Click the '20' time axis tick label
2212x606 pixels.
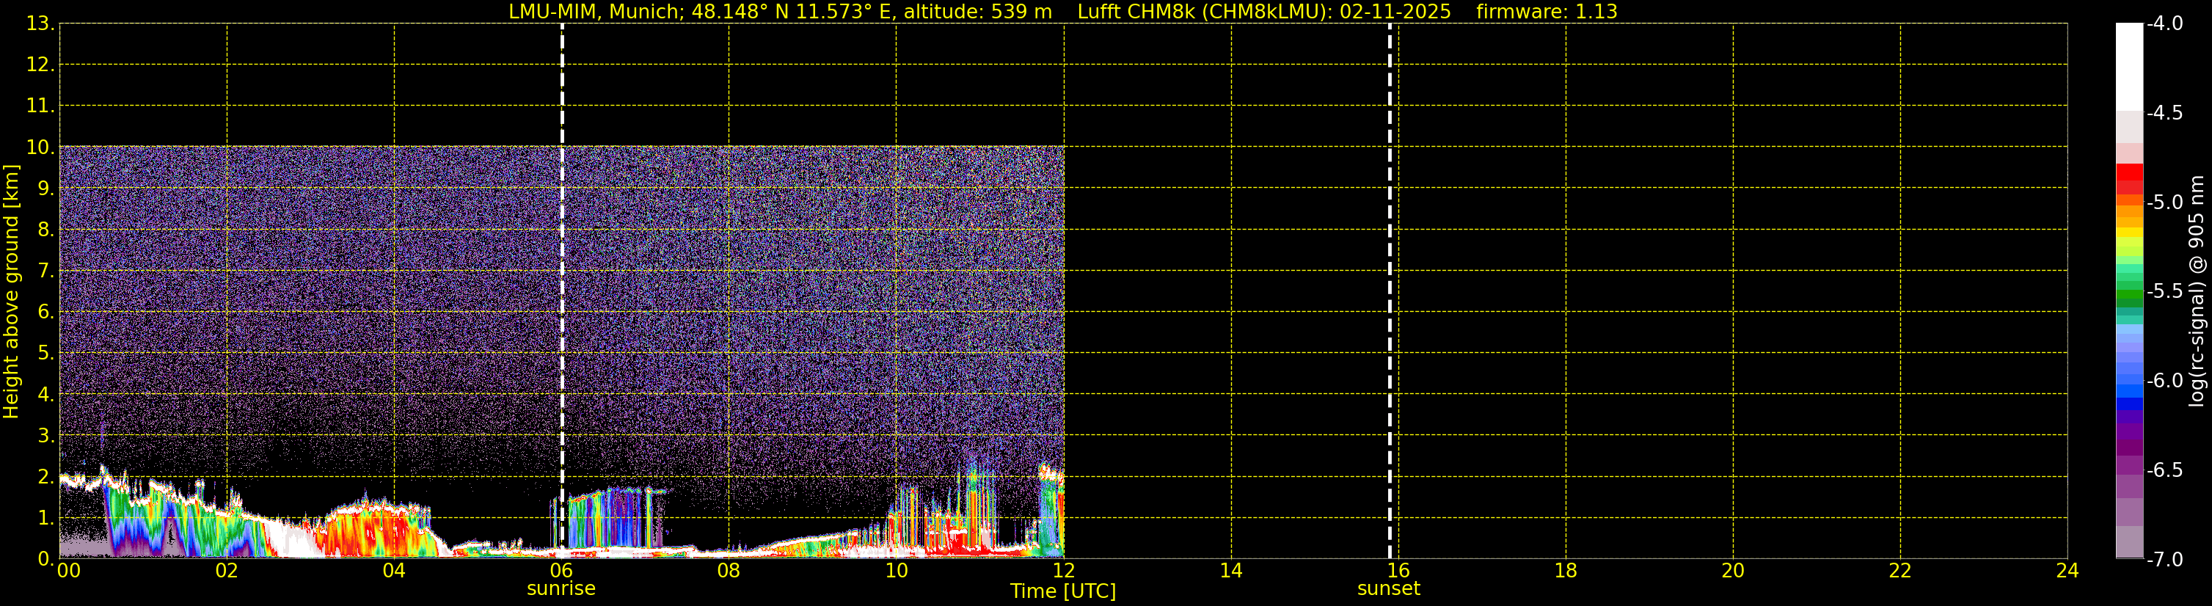1733,570
